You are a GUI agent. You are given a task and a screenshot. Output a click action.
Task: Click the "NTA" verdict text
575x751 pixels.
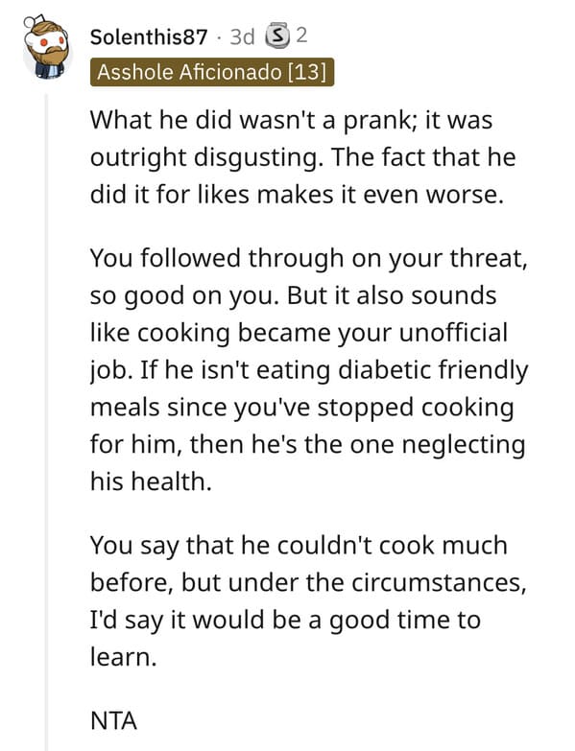point(113,721)
